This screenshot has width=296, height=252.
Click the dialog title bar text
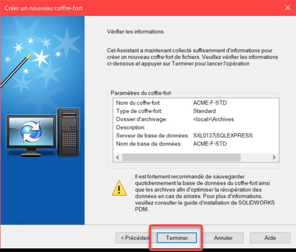[44, 8]
